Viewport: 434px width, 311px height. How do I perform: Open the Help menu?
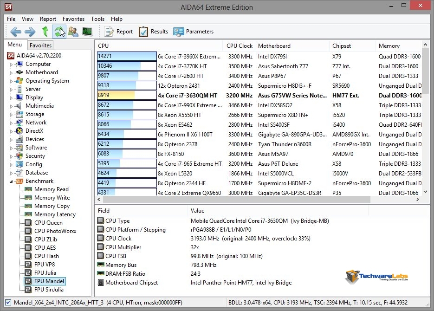click(117, 19)
